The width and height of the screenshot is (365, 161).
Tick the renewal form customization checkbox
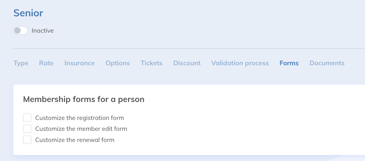tap(27, 140)
